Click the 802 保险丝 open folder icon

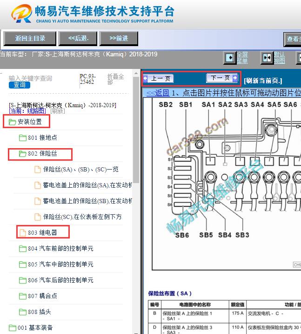pyautogui.click(x=22, y=154)
